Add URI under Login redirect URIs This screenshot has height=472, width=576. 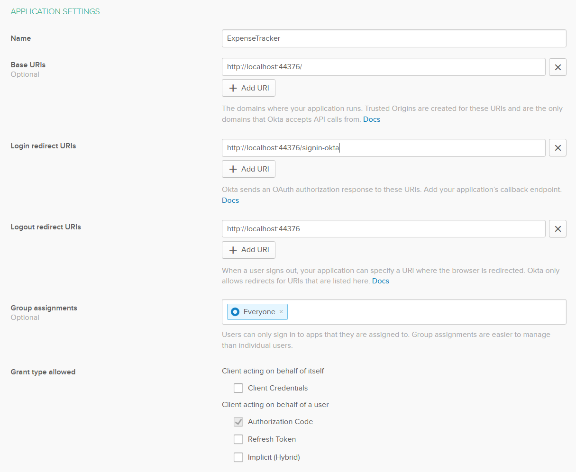(248, 169)
